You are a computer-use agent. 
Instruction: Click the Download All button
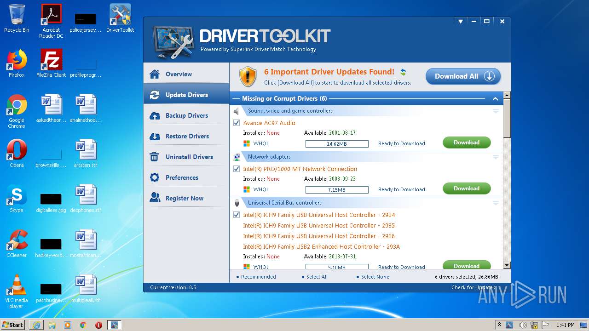click(x=463, y=76)
